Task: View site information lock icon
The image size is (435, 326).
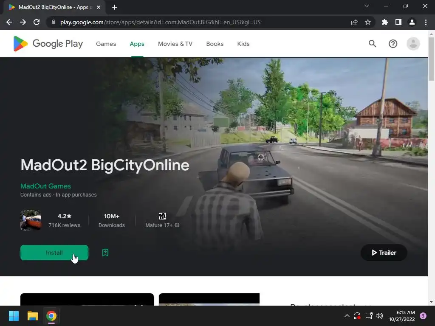Action: click(x=54, y=22)
